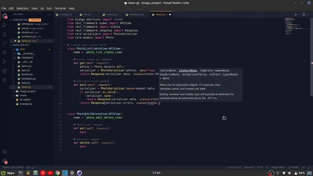Open the Testing flask icon in the activity bar
Screen dimensions: 313x176
[4, 34]
